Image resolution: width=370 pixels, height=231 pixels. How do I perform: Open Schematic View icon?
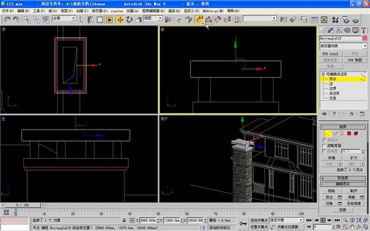[x=324, y=20]
